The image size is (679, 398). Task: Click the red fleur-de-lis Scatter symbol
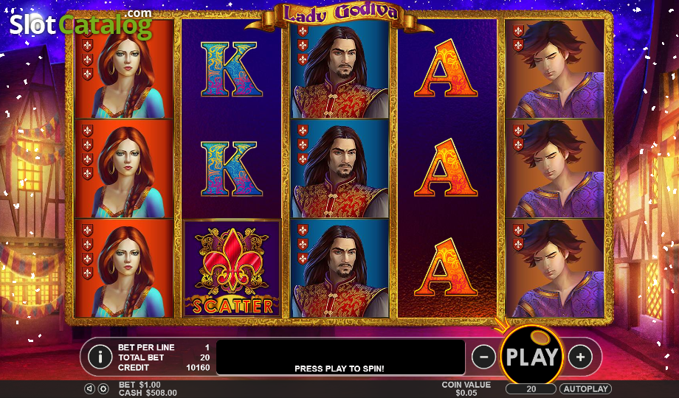point(232,268)
